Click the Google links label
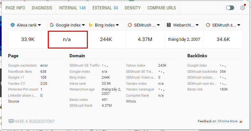 click(197, 65)
